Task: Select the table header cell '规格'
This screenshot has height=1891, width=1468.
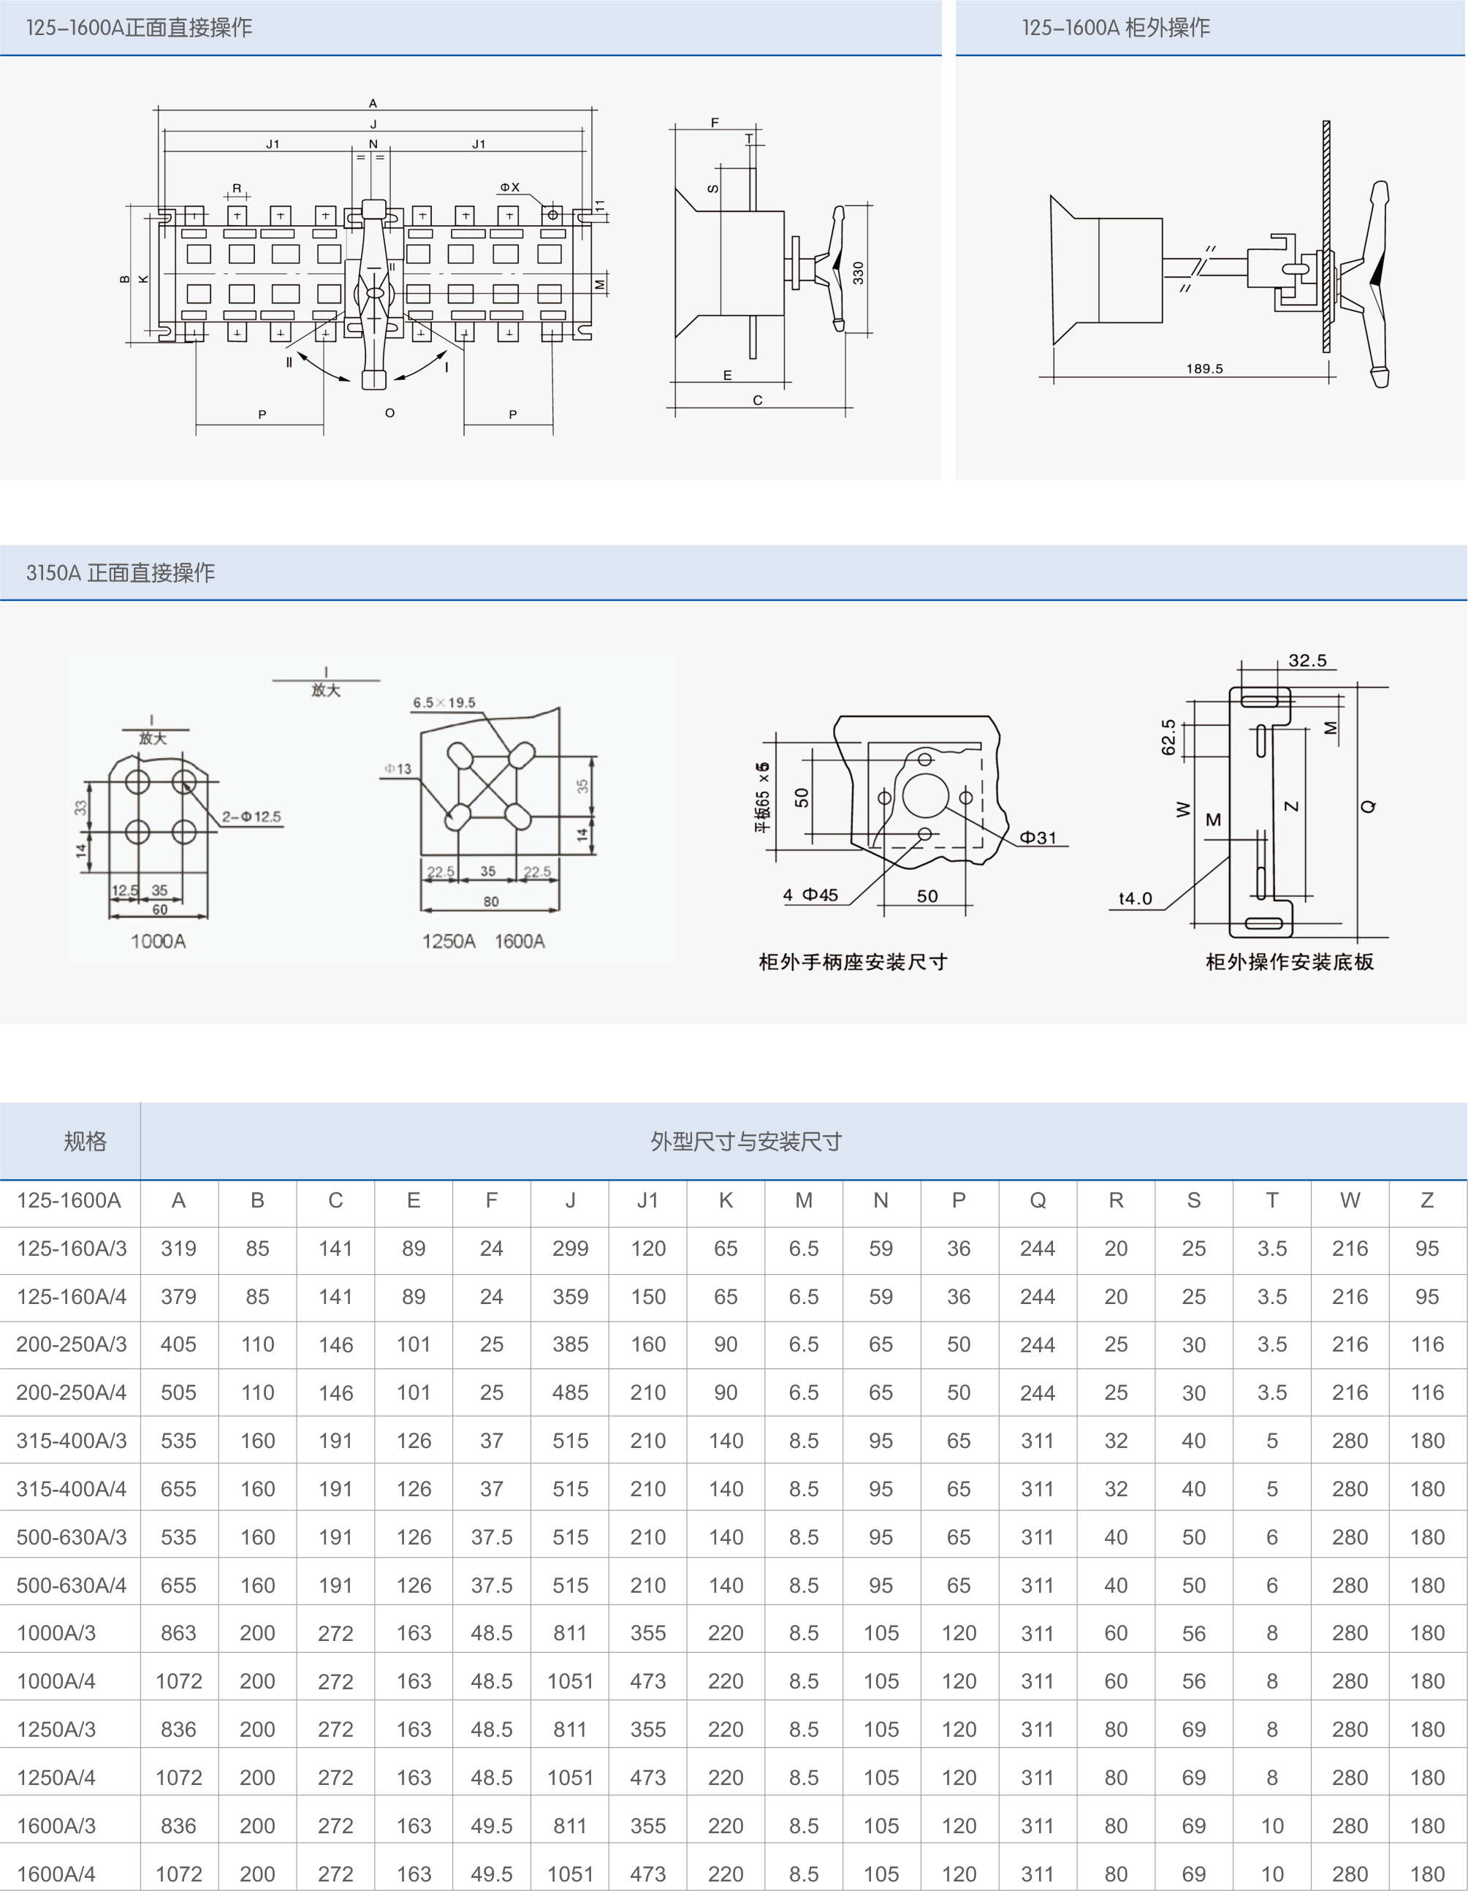Action: point(85,1141)
